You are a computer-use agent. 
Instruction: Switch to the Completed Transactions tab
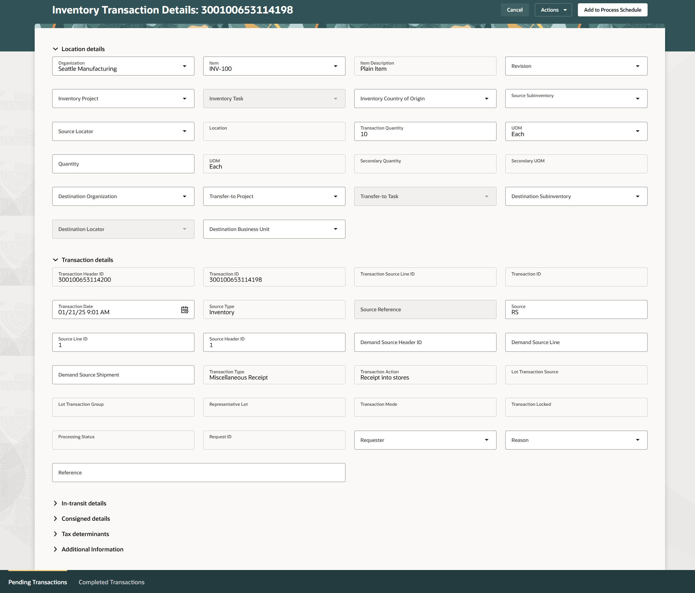[x=111, y=582]
